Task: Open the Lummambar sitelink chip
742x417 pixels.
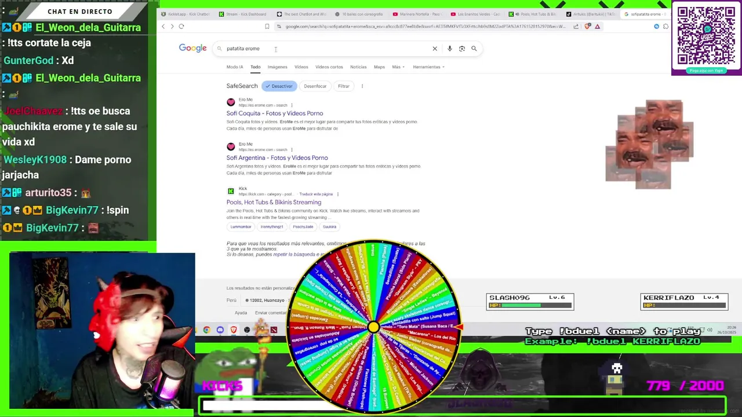Action: [x=241, y=227]
